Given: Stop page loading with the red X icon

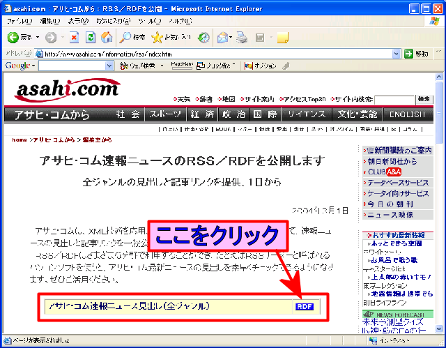Looking at the screenshot, I should pyautogui.click(x=74, y=37).
